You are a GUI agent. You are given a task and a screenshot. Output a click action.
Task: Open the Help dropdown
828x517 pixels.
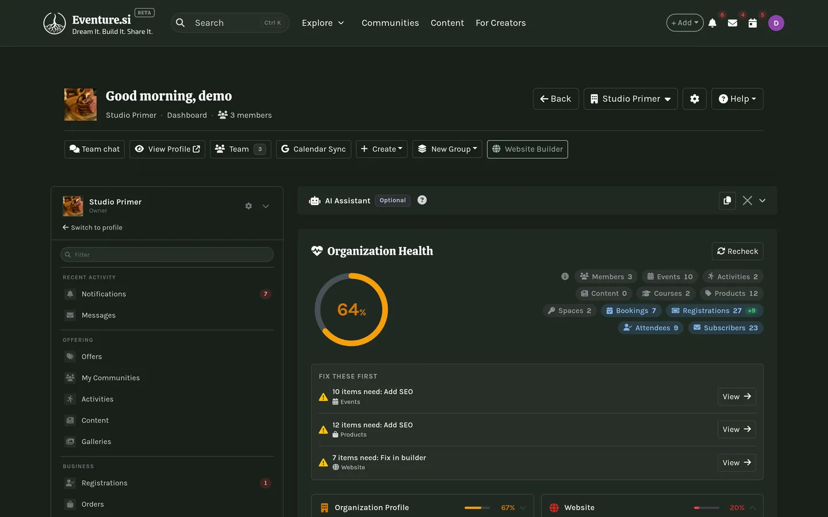click(737, 99)
